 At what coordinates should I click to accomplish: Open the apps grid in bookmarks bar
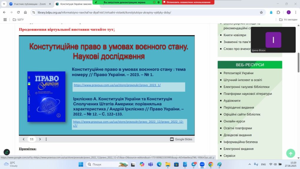[5, 19]
